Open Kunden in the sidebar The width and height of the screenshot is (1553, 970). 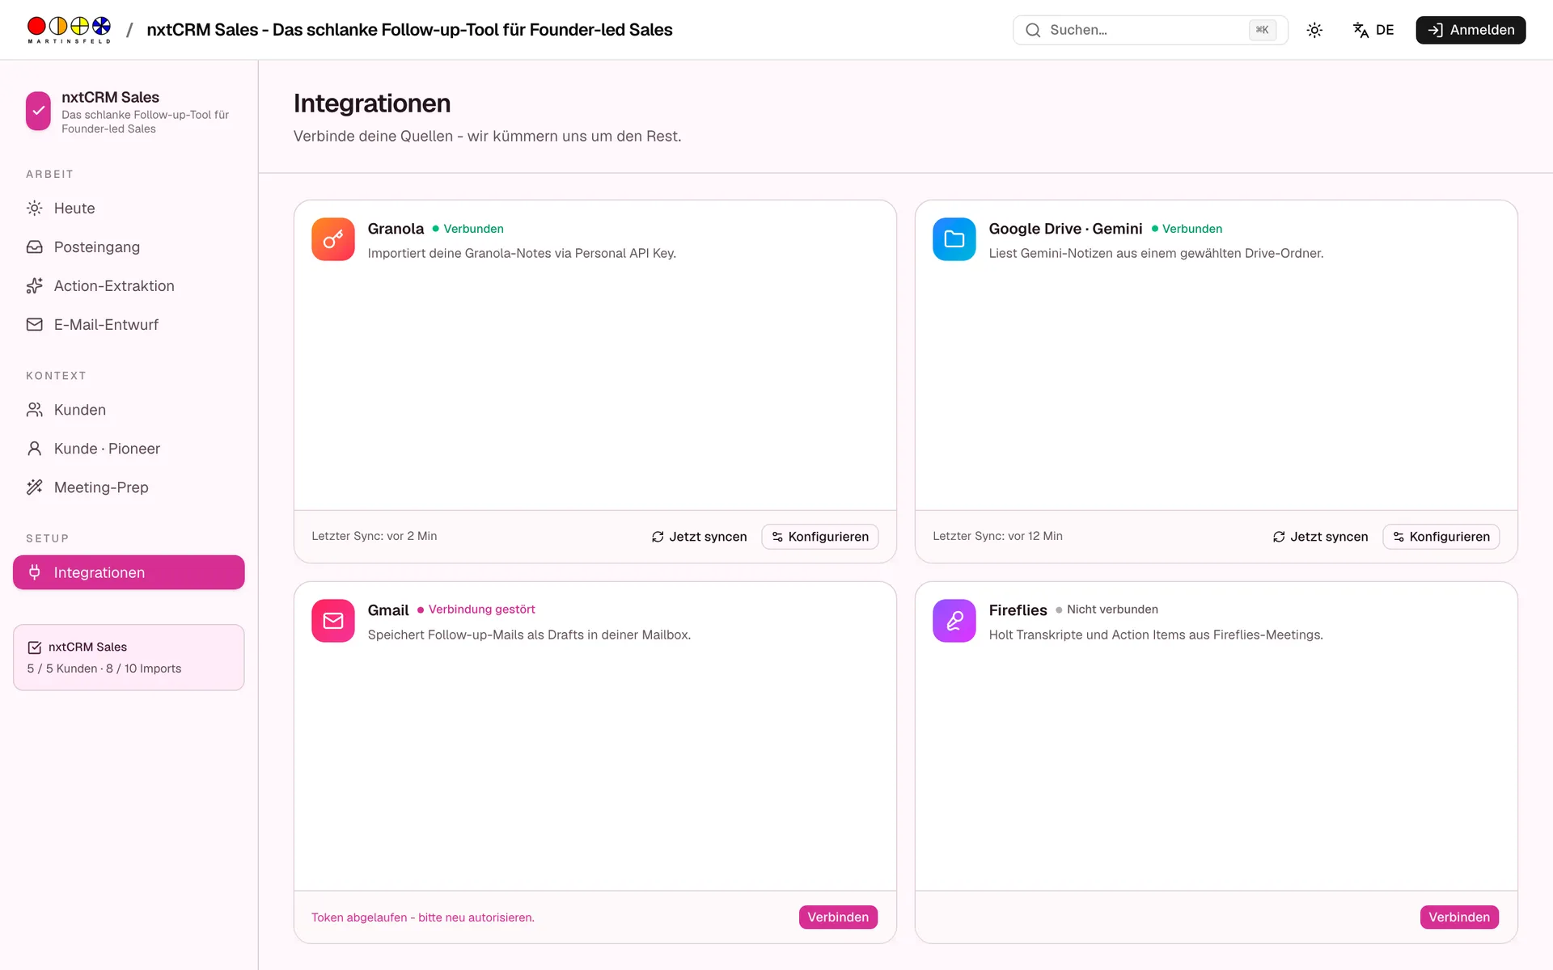coord(129,410)
